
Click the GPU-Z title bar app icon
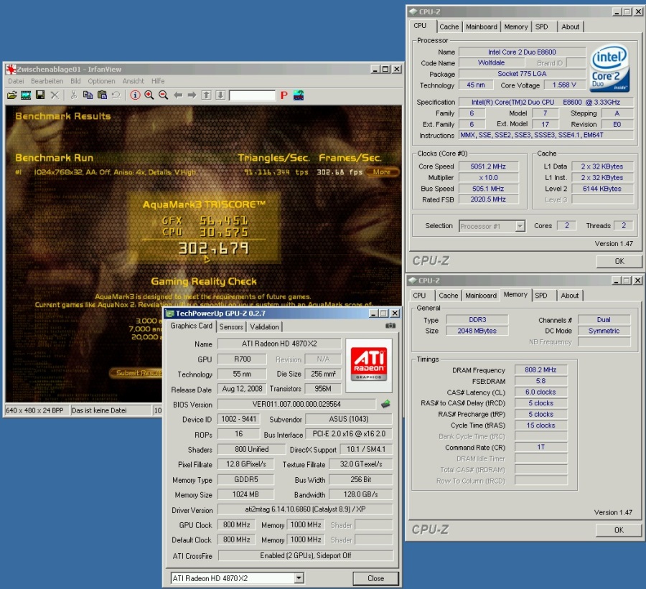coord(169,314)
